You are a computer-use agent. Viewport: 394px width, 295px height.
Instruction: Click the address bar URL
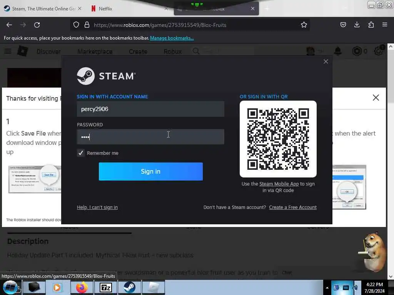click(160, 25)
